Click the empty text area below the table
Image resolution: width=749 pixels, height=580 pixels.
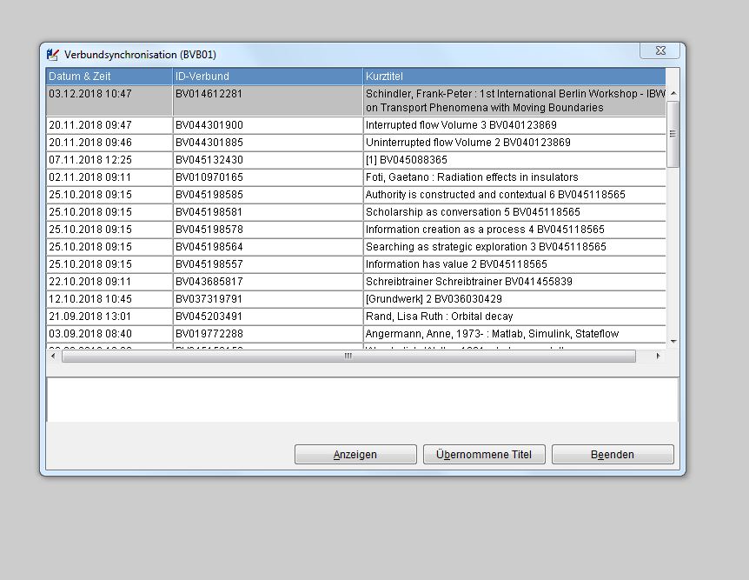pyautogui.click(x=361, y=399)
